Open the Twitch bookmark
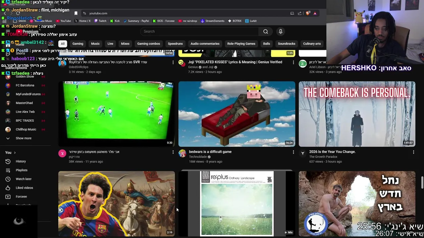This screenshot has width=424, height=238. (100, 21)
